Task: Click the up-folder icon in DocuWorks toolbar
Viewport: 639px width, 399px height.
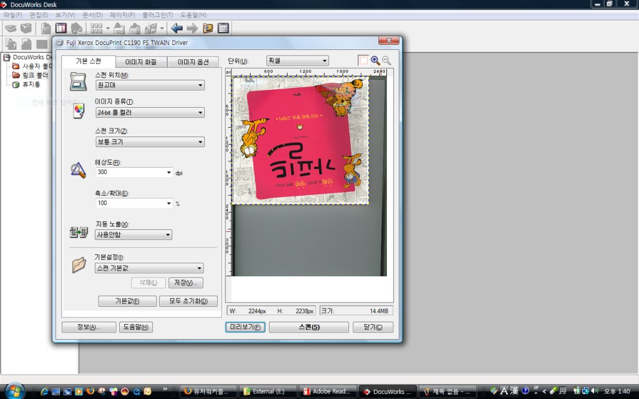Action: tap(208, 28)
